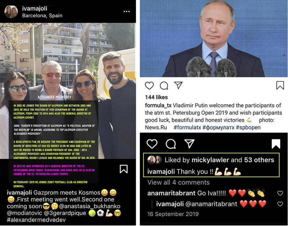Viewport: 288px width, 226px height.
Task: Tap the comment bubble on dark-themed post
Action: click(171, 144)
